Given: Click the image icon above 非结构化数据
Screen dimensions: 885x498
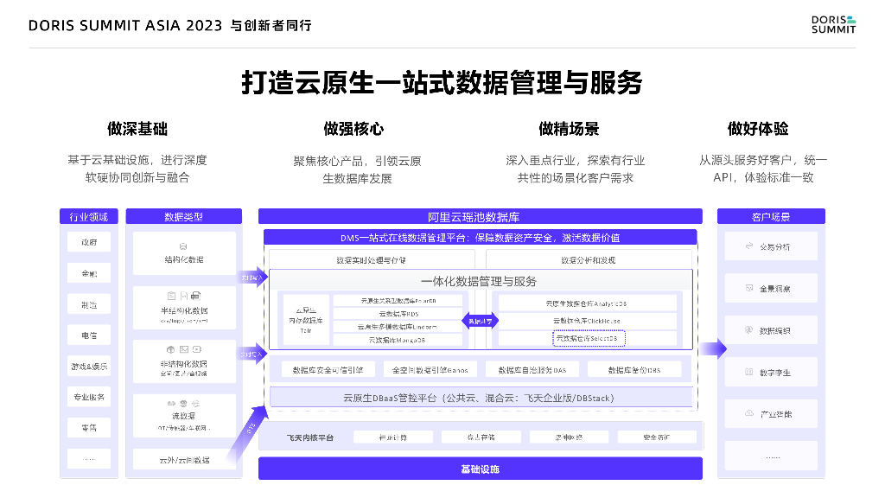Looking at the screenshot, I should tap(184, 349).
